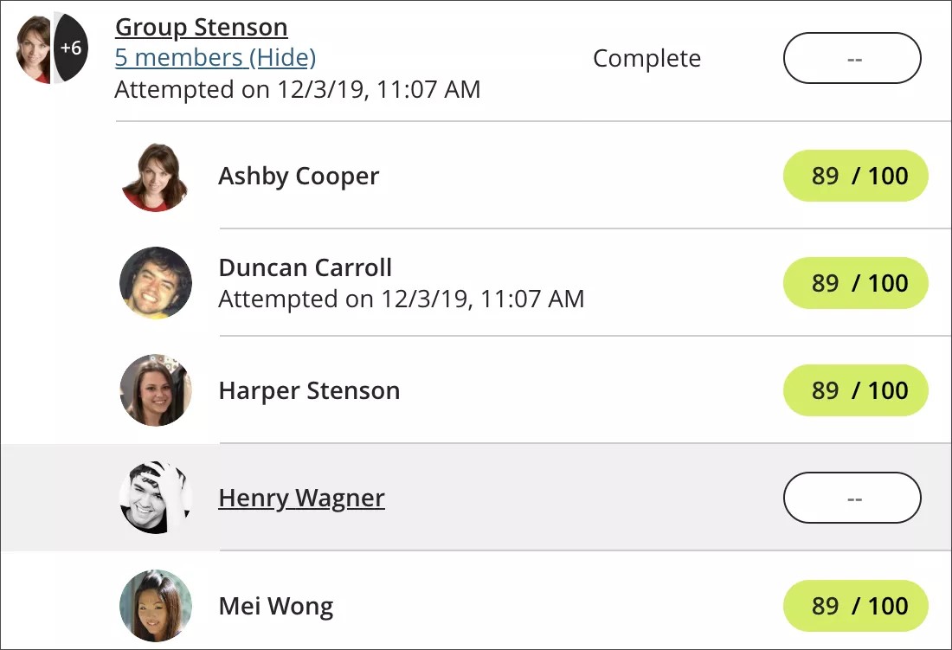The height and width of the screenshot is (650, 952).
Task: Click Harper Stenson's profile picture
Action: (156, 390)
